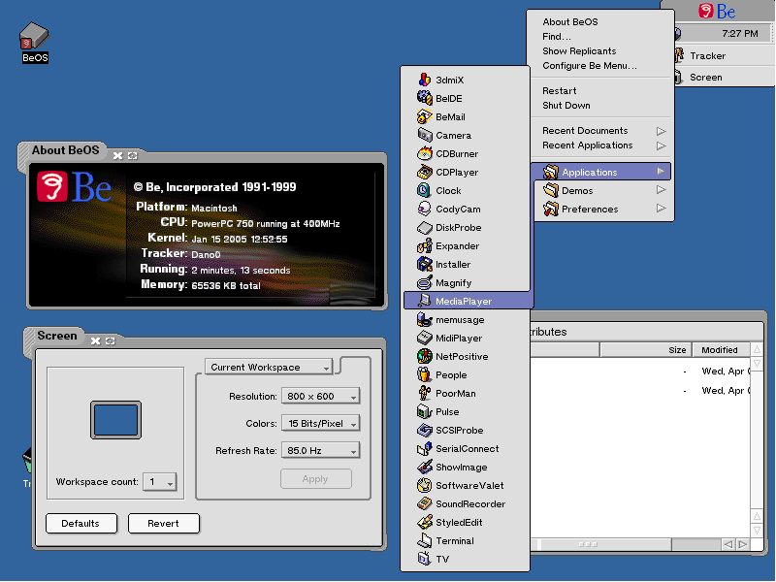Launch StyledEdit text editor
This screenshot has width=776, height=582.
[465, 522]
